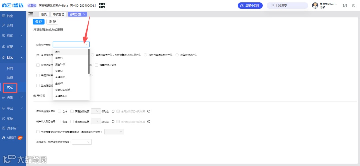Click the 店铺小组件 button
The height and width of the screenshot is (166, 360).
250,6
